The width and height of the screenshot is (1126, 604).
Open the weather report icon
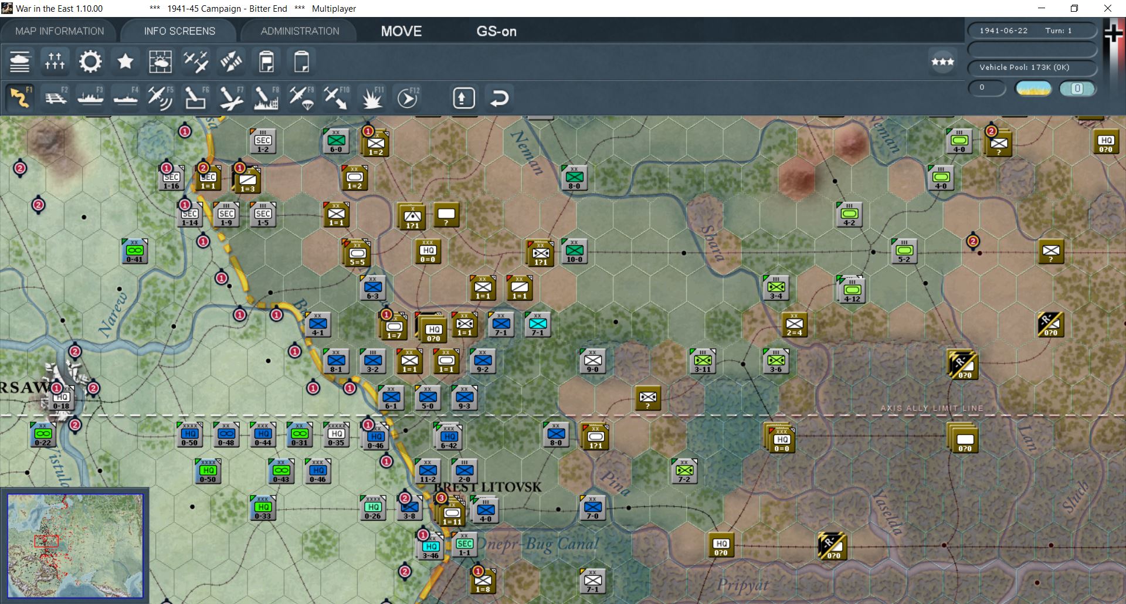(x=160, y=62)
